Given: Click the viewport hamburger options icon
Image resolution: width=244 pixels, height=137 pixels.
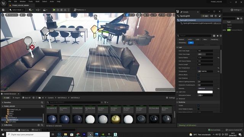Looking at the screenshot, I should pyautogui.click(x=3, y=15).
